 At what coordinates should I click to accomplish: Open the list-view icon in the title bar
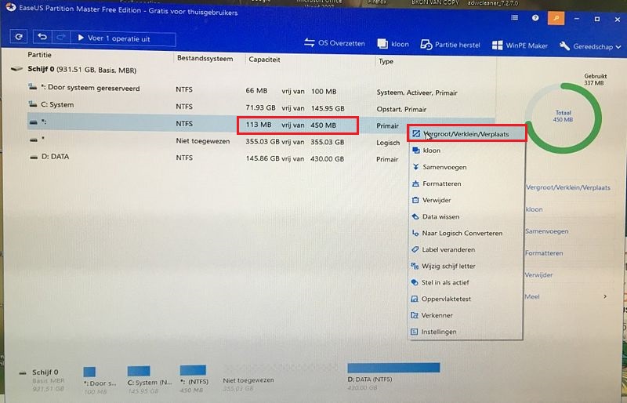[x=515, y=17]
